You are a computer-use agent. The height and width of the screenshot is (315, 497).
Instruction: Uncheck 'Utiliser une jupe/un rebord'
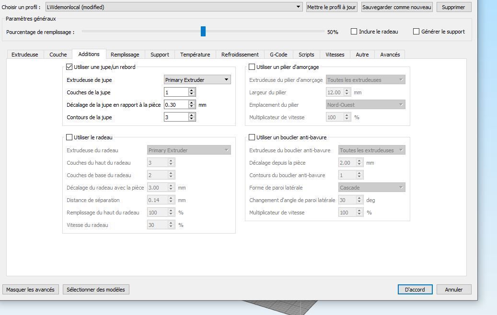click(69, 67)
